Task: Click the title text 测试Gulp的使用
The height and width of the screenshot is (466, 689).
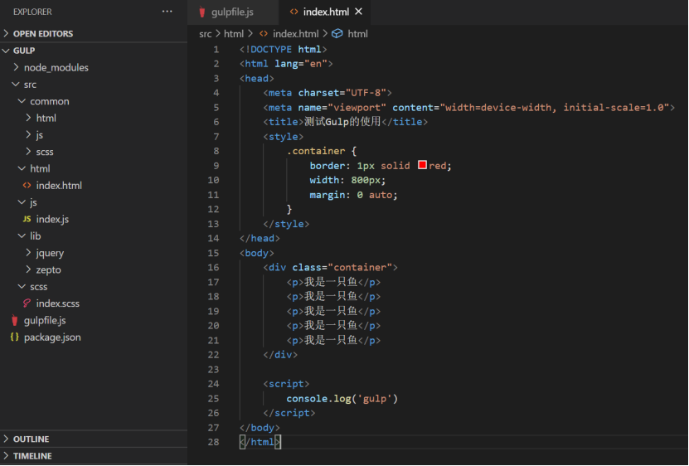Action: [342, 122]
